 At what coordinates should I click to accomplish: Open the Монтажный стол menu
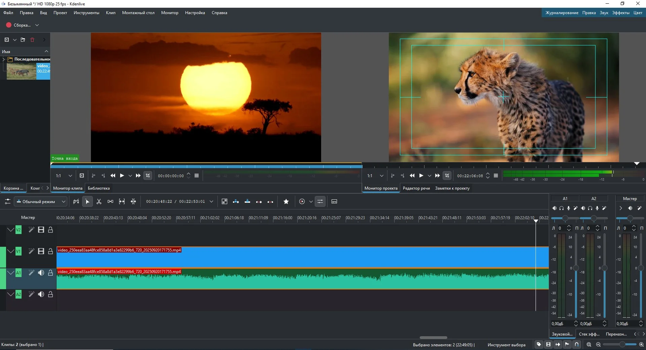click(x=138, y=13)
